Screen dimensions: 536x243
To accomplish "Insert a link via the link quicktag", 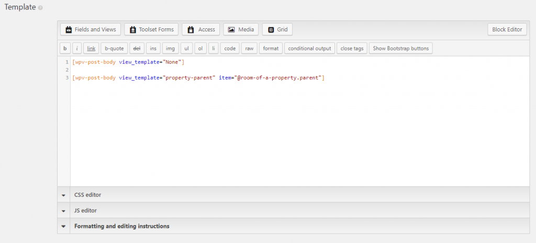I will click(x=91, y=48).
